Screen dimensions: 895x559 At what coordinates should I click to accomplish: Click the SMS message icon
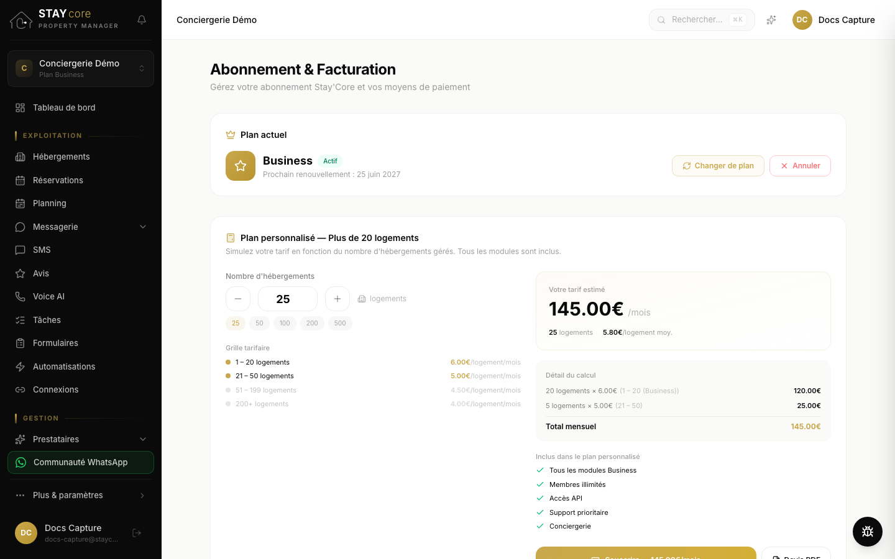pos(20,250)
